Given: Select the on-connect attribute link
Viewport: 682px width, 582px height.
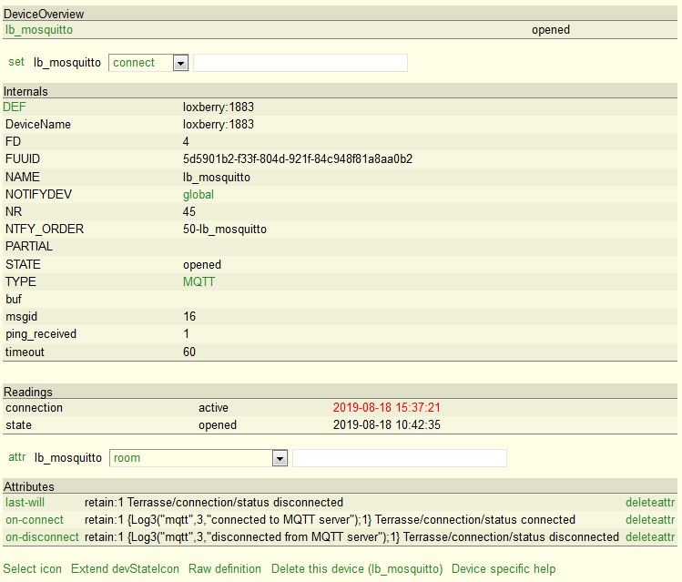Looking at the screenshot, I should click(35, 519).
